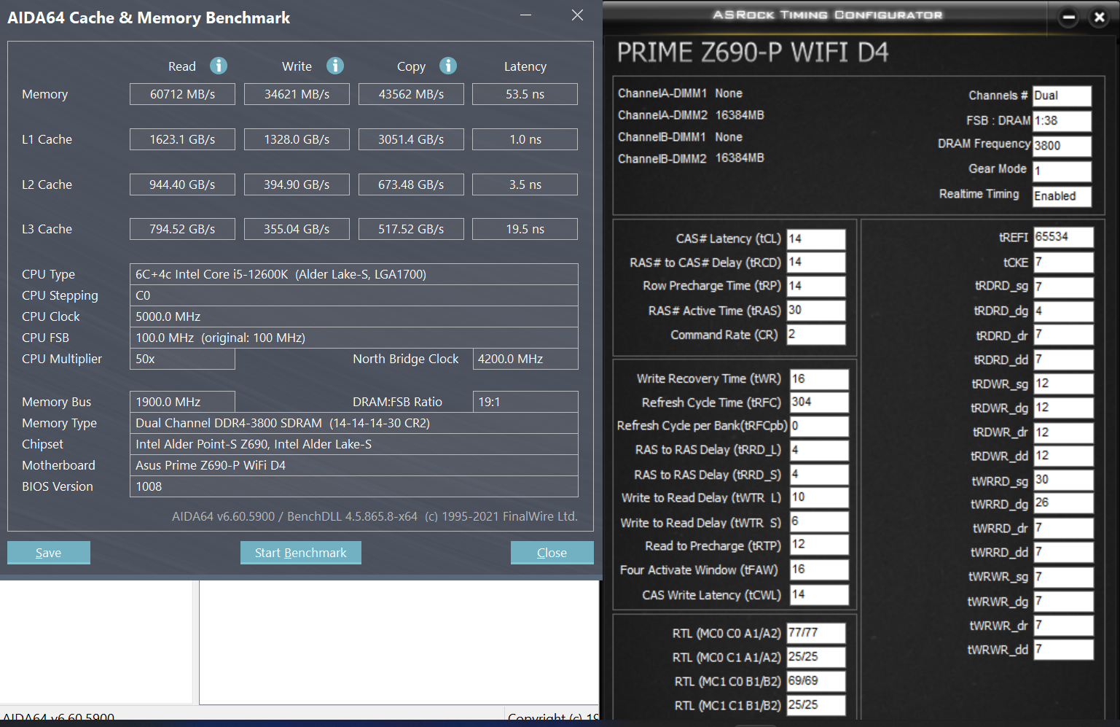Click the Refresh Cycle Time (tRFC) field
Image resolution: width=1120 pixels, height=727 pixels.
point(819,403)
